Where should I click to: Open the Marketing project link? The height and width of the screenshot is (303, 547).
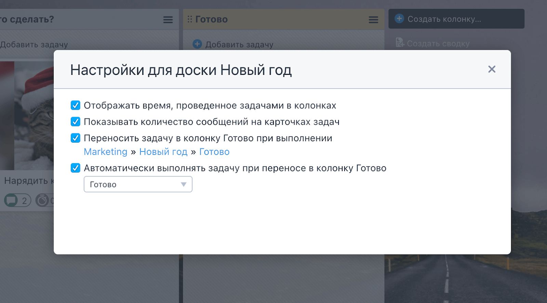(105, 152)
